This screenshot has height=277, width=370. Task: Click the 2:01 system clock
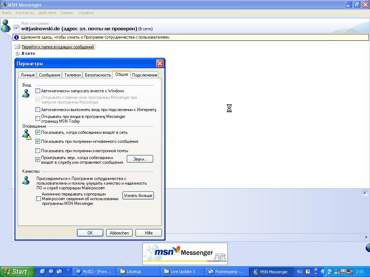(x=360, y=272)
